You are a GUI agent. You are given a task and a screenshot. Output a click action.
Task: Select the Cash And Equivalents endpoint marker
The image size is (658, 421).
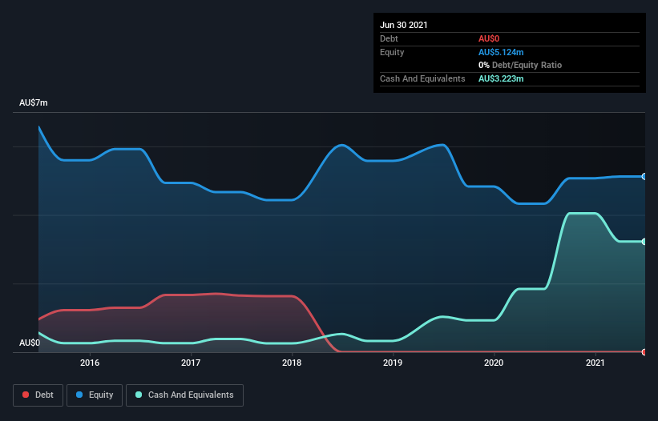click(x=644, y=242)
